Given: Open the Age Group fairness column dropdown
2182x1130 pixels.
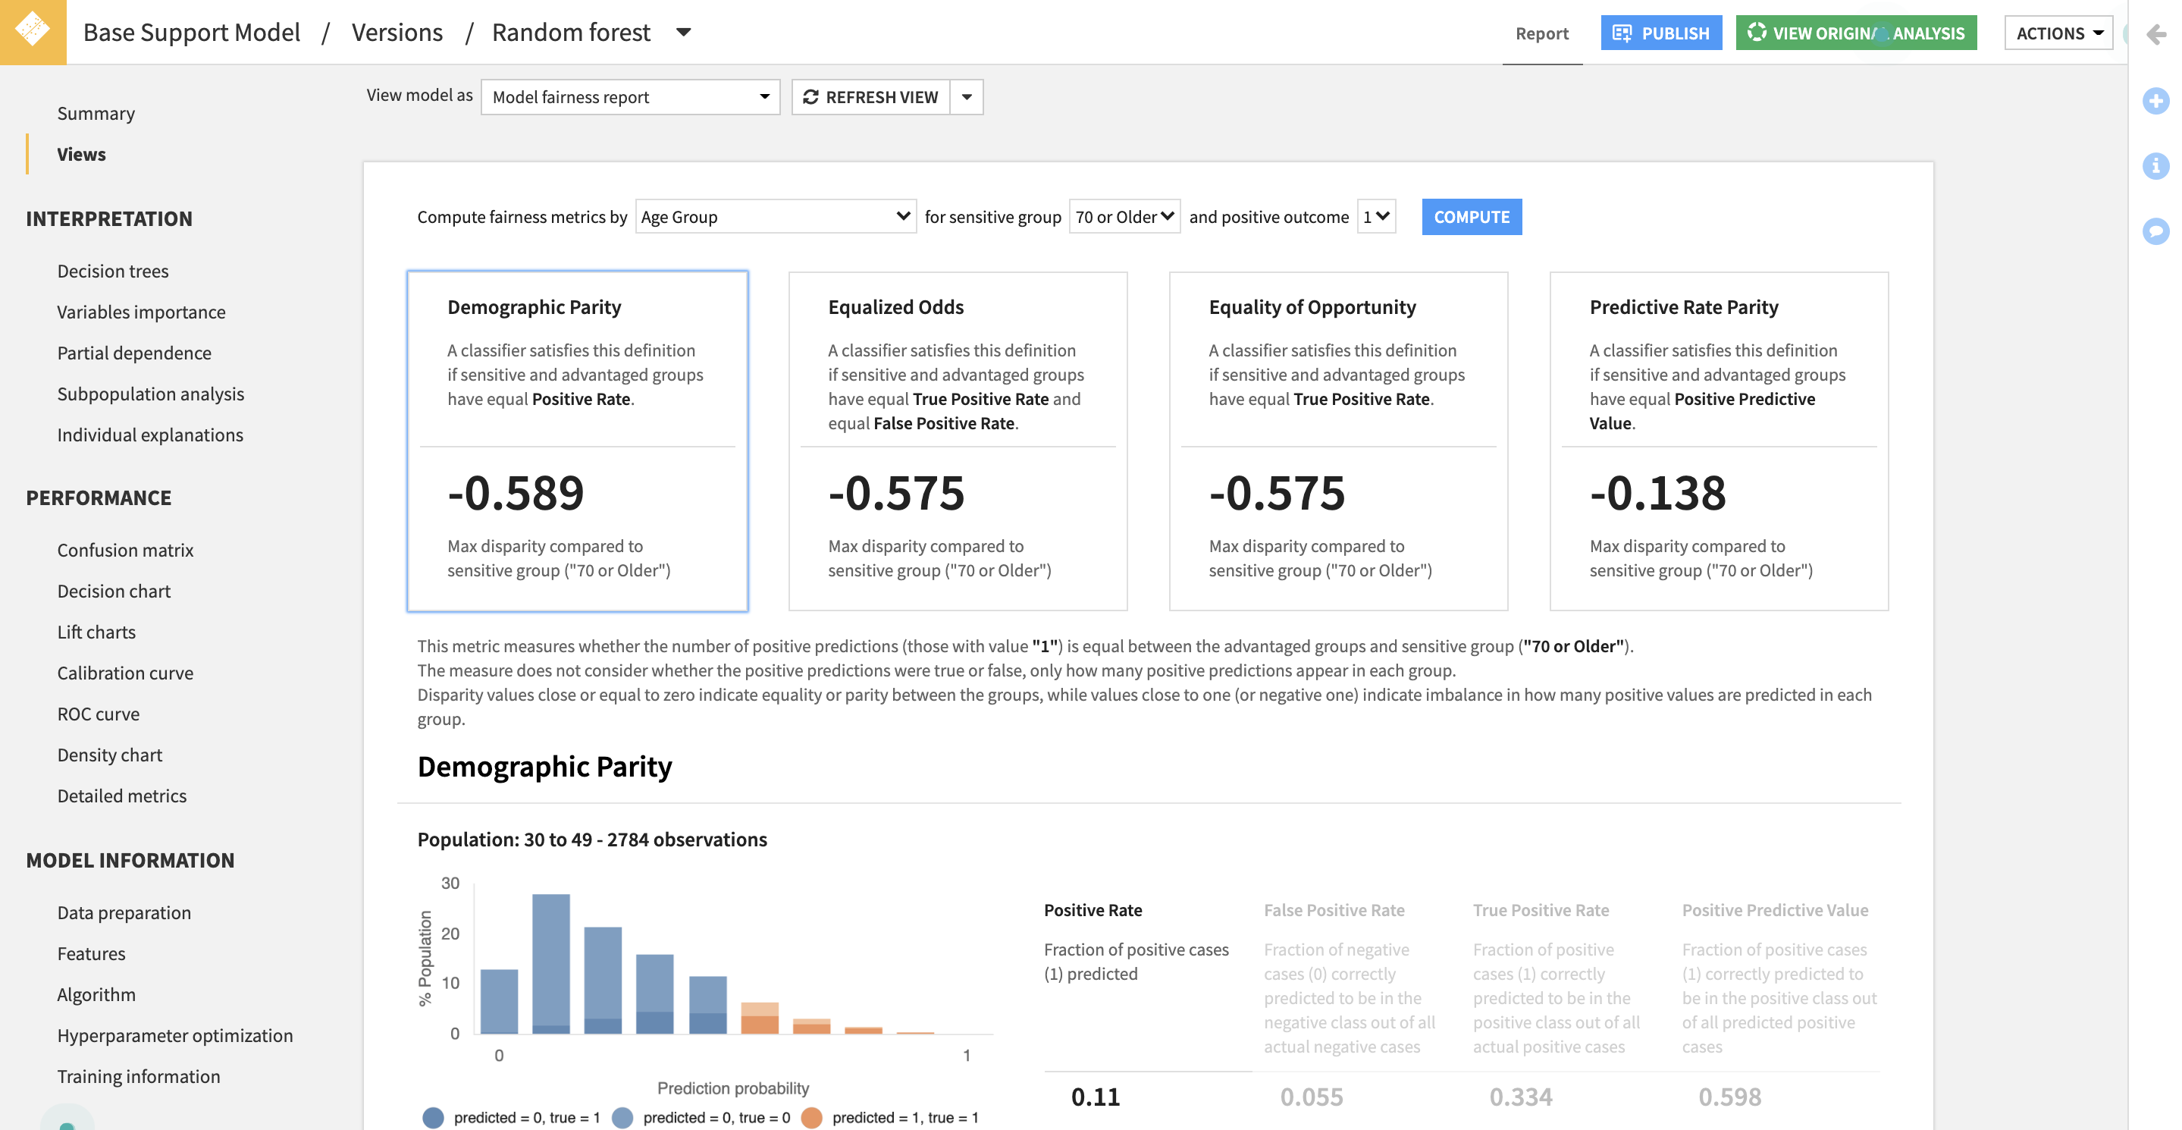Looking at the screenshot, I should [774, 217].
